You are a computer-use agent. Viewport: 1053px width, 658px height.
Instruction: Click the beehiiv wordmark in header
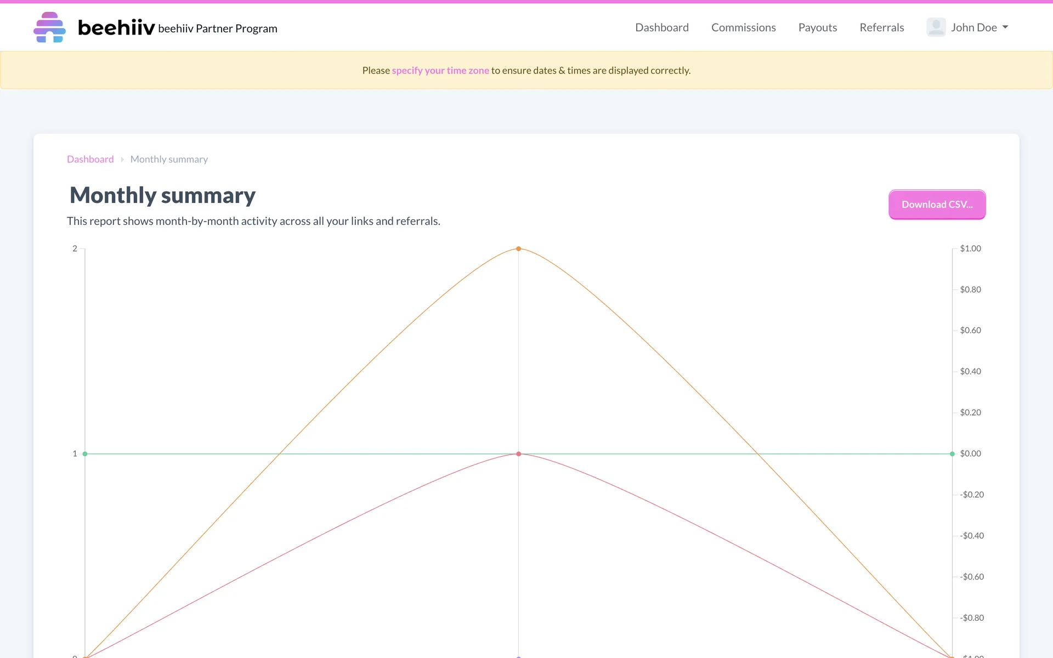pyautogui.click(x=116, y=27)
